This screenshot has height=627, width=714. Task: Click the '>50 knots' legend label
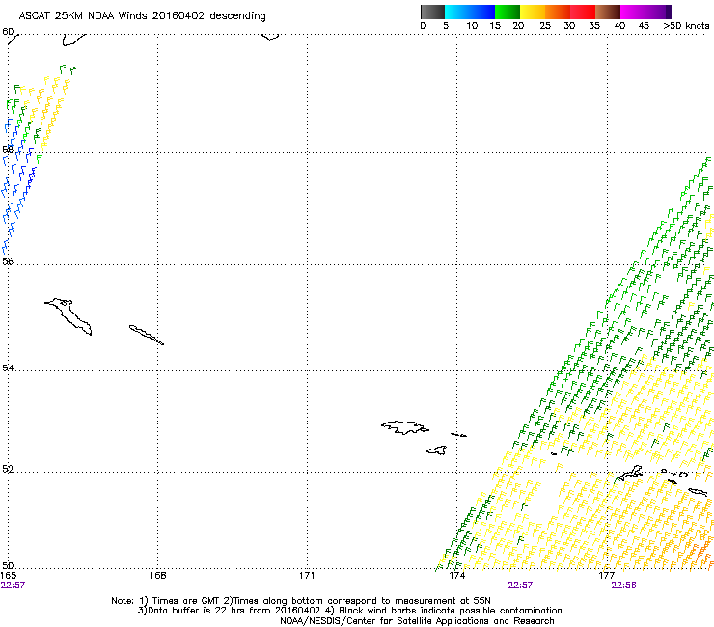[686, 26]
